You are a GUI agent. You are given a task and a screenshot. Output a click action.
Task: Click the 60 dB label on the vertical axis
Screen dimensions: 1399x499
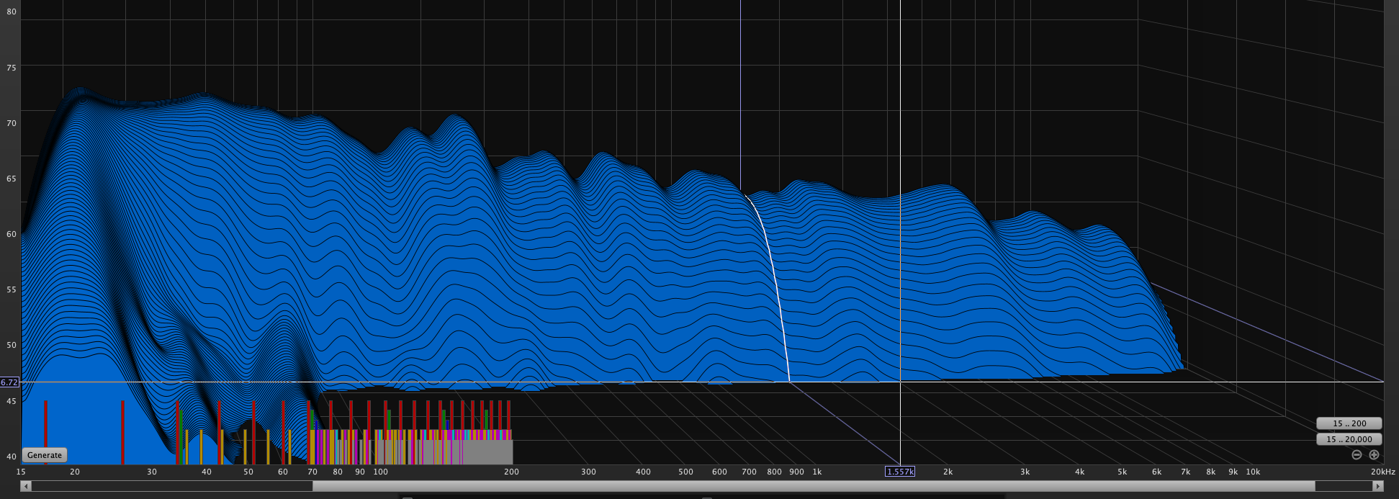11,234
